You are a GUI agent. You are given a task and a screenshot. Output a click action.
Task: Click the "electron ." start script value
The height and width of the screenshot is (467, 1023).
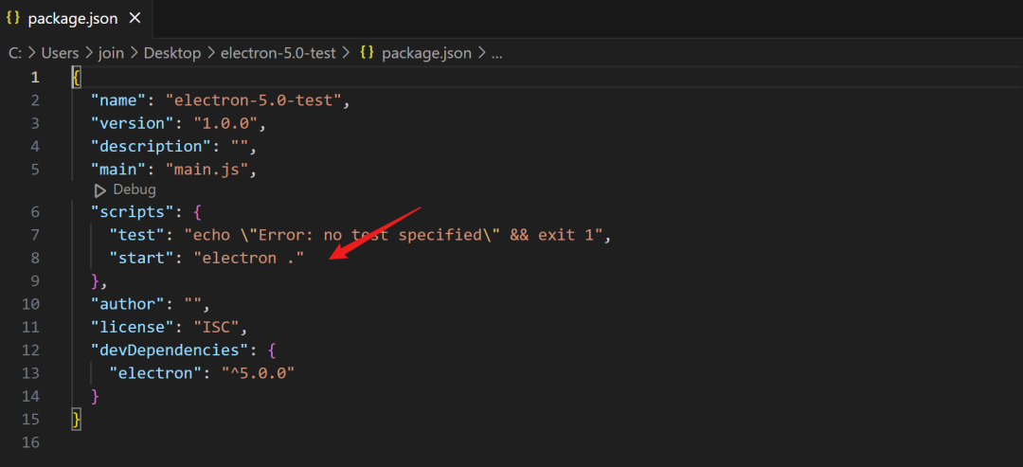249,258
